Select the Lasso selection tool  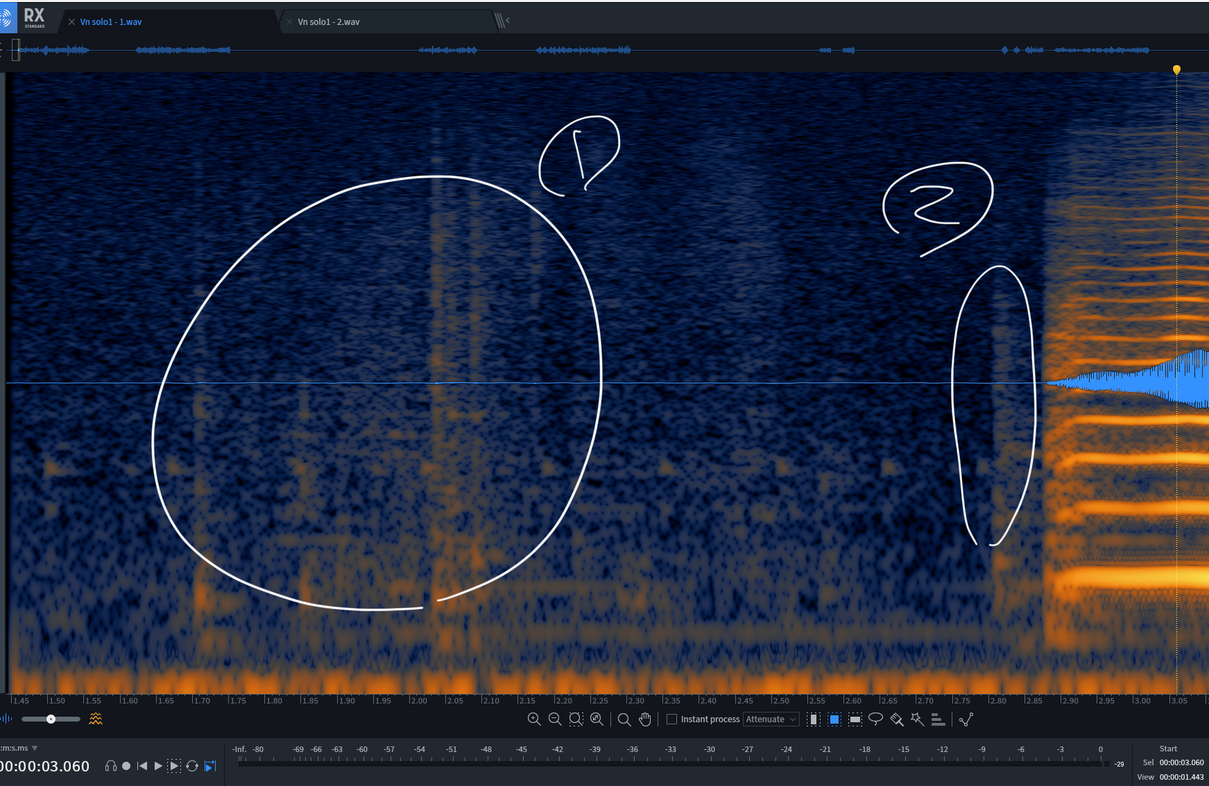[876, 719]
